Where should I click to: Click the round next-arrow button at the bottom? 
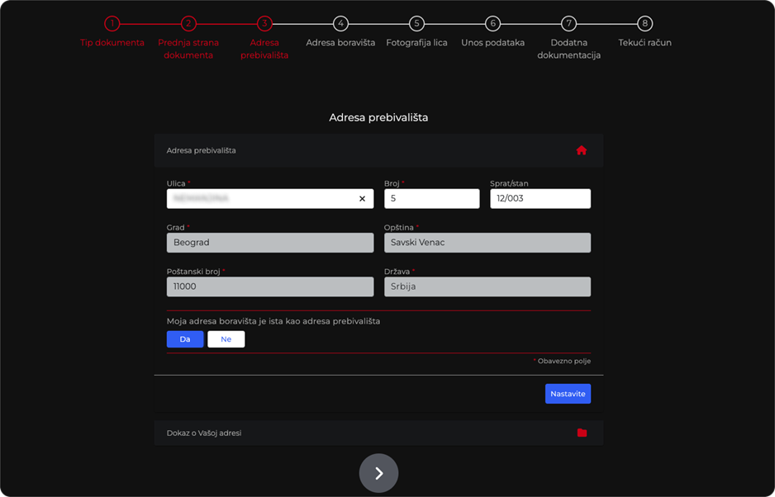pos(378,473)
